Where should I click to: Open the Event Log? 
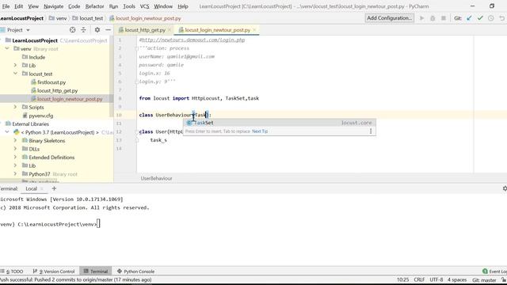click(494, 272)
